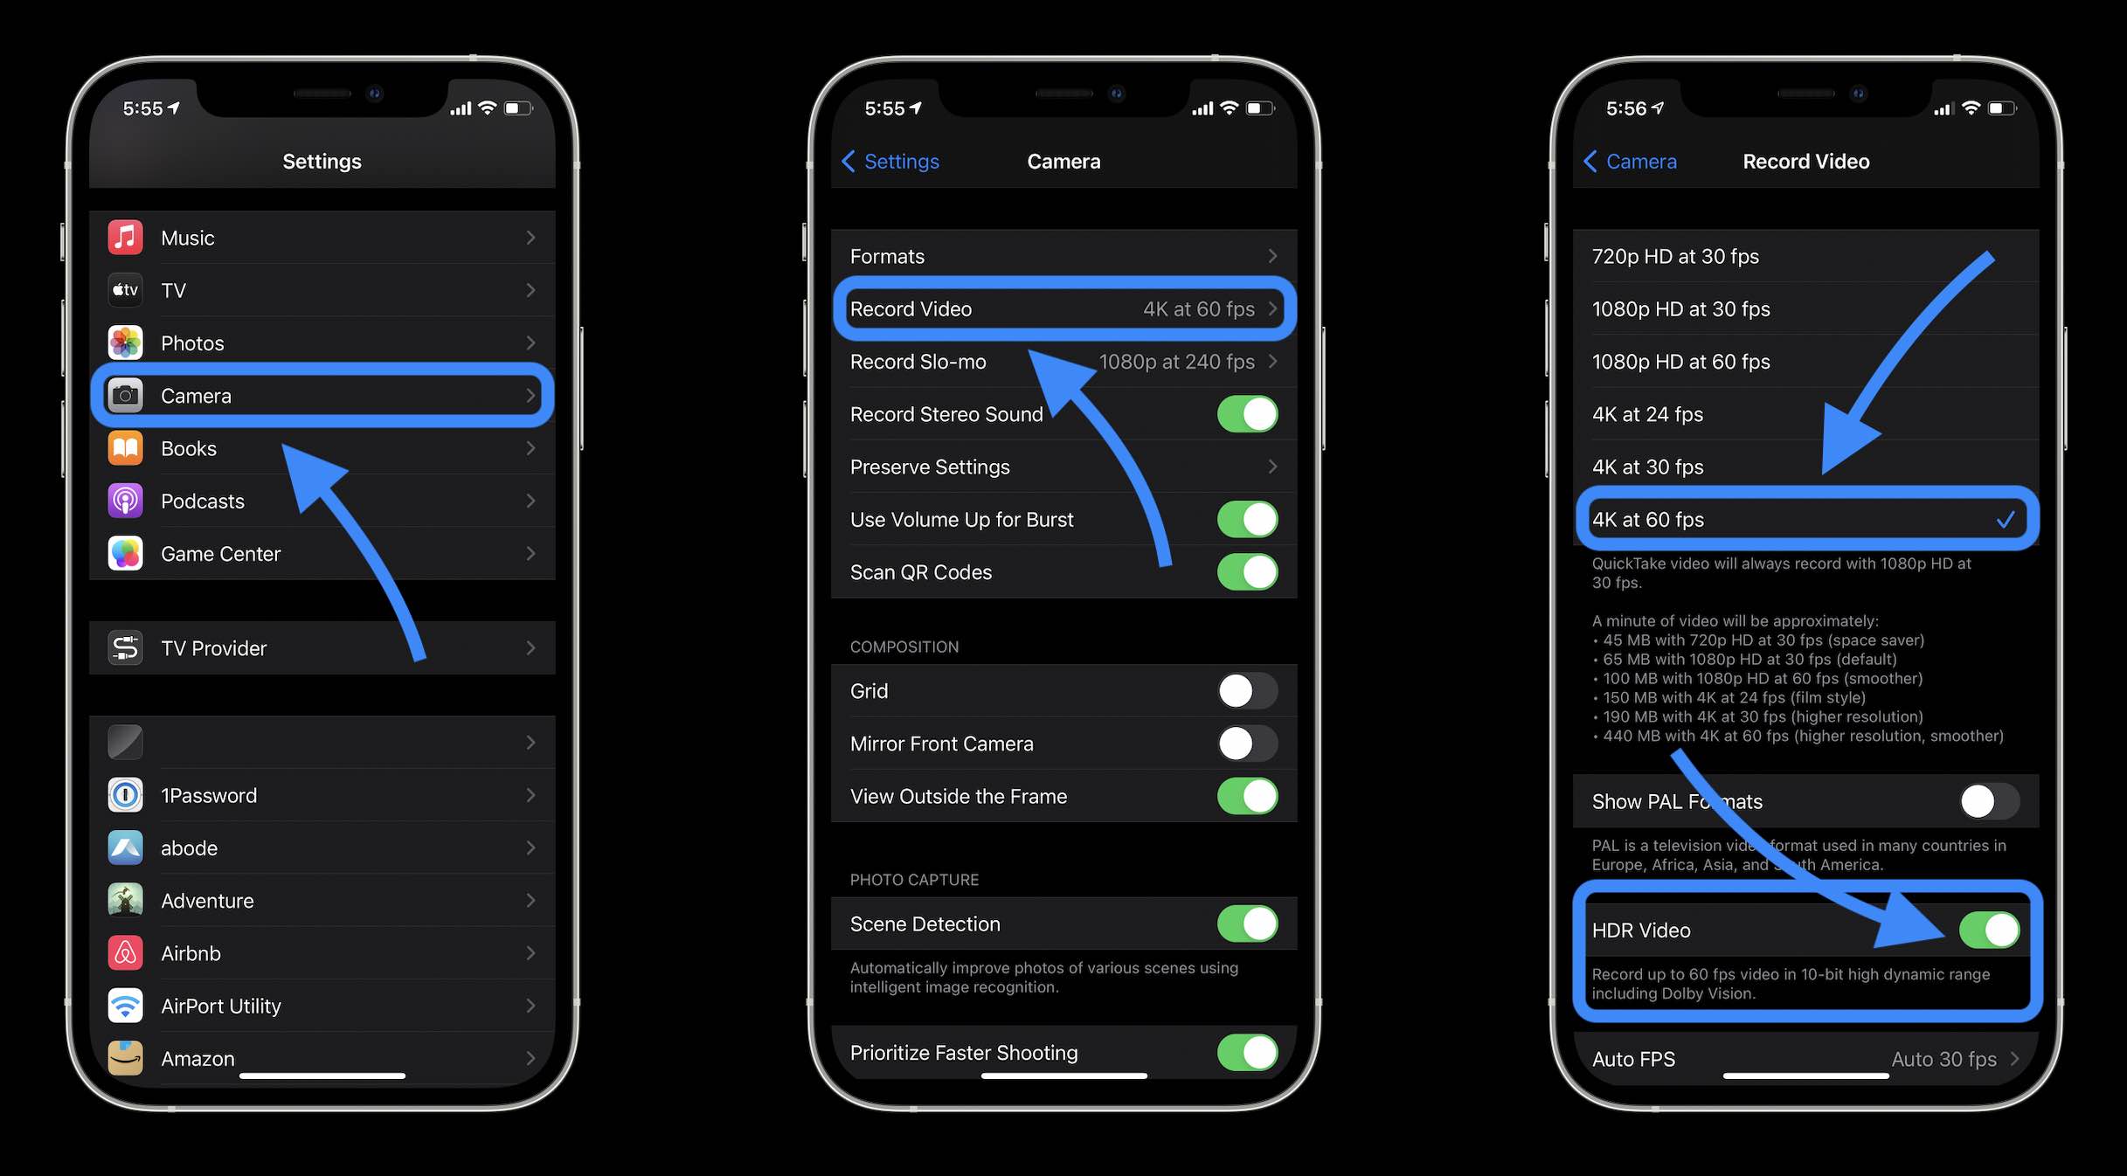Screen dimensions: 2127x1176
Task: Expand Formats camera settings section
Action: pyautogui.click(x=1063, y=255)
